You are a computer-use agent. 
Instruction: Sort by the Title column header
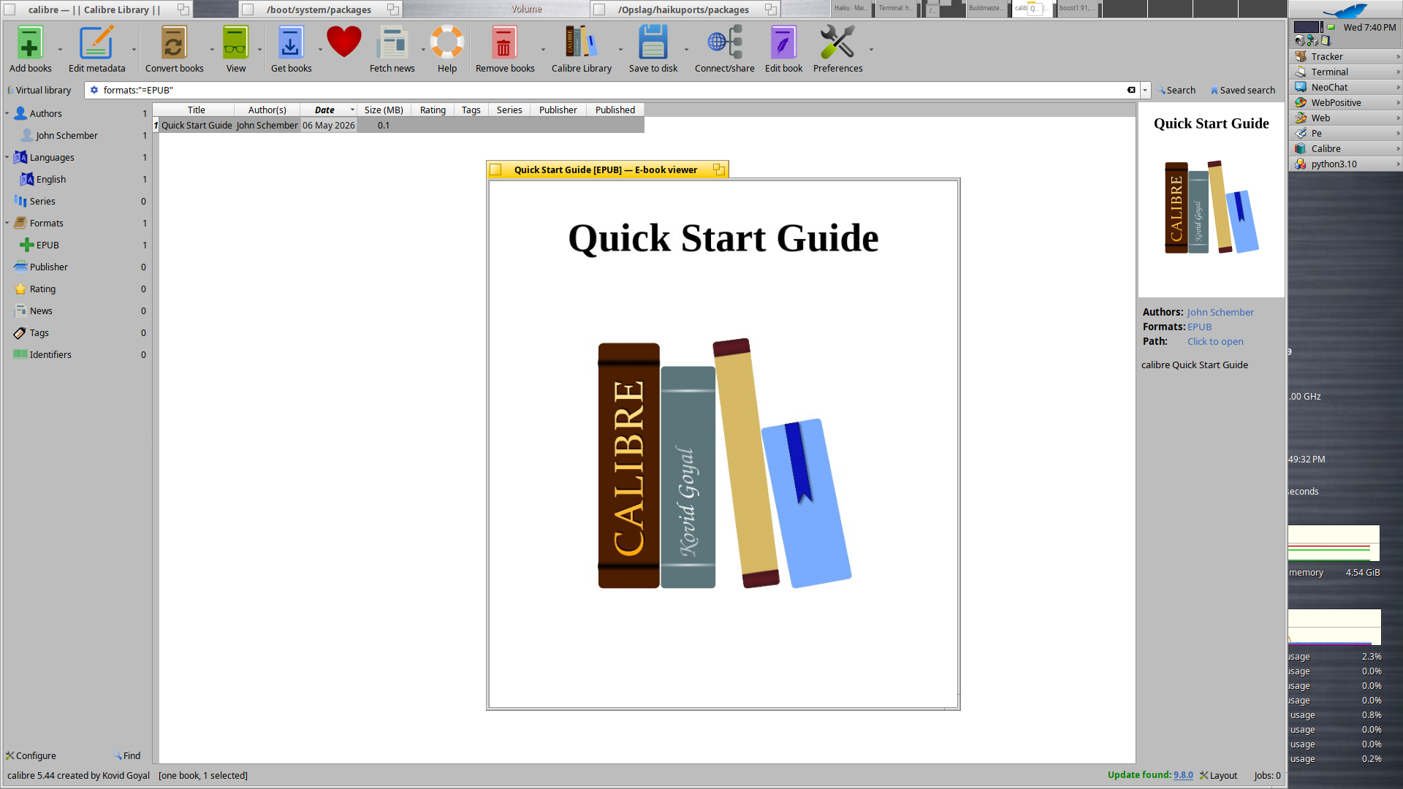(196, 110)
